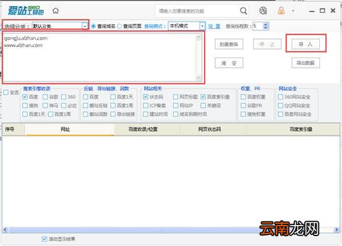Screen dimensions: 342x246
Task: Go to the home page icon
Action: tap(56, 11)
